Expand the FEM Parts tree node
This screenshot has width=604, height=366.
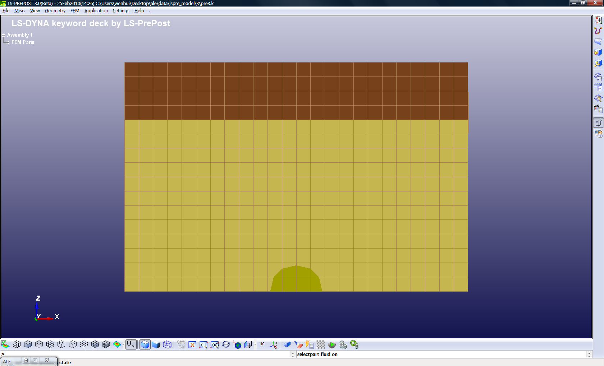8,42
